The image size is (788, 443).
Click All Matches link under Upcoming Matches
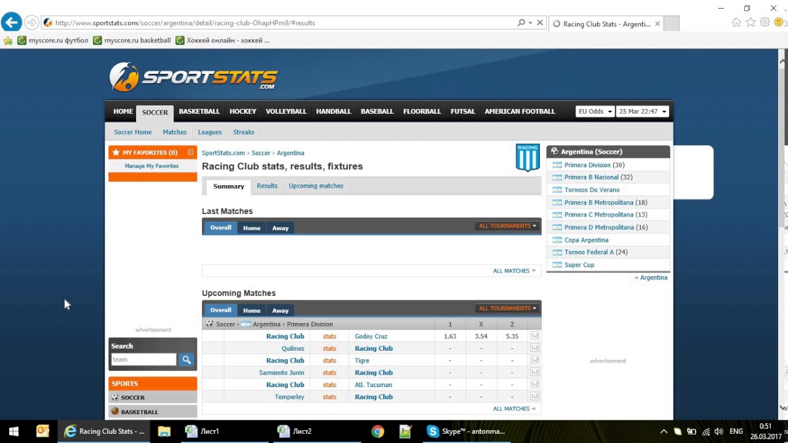pyautogui.click(x=514, y=409)
